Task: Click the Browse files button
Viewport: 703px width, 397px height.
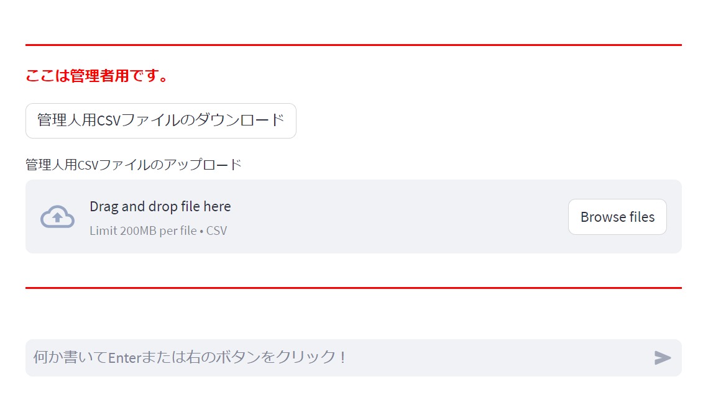Action: click(617, 217)
